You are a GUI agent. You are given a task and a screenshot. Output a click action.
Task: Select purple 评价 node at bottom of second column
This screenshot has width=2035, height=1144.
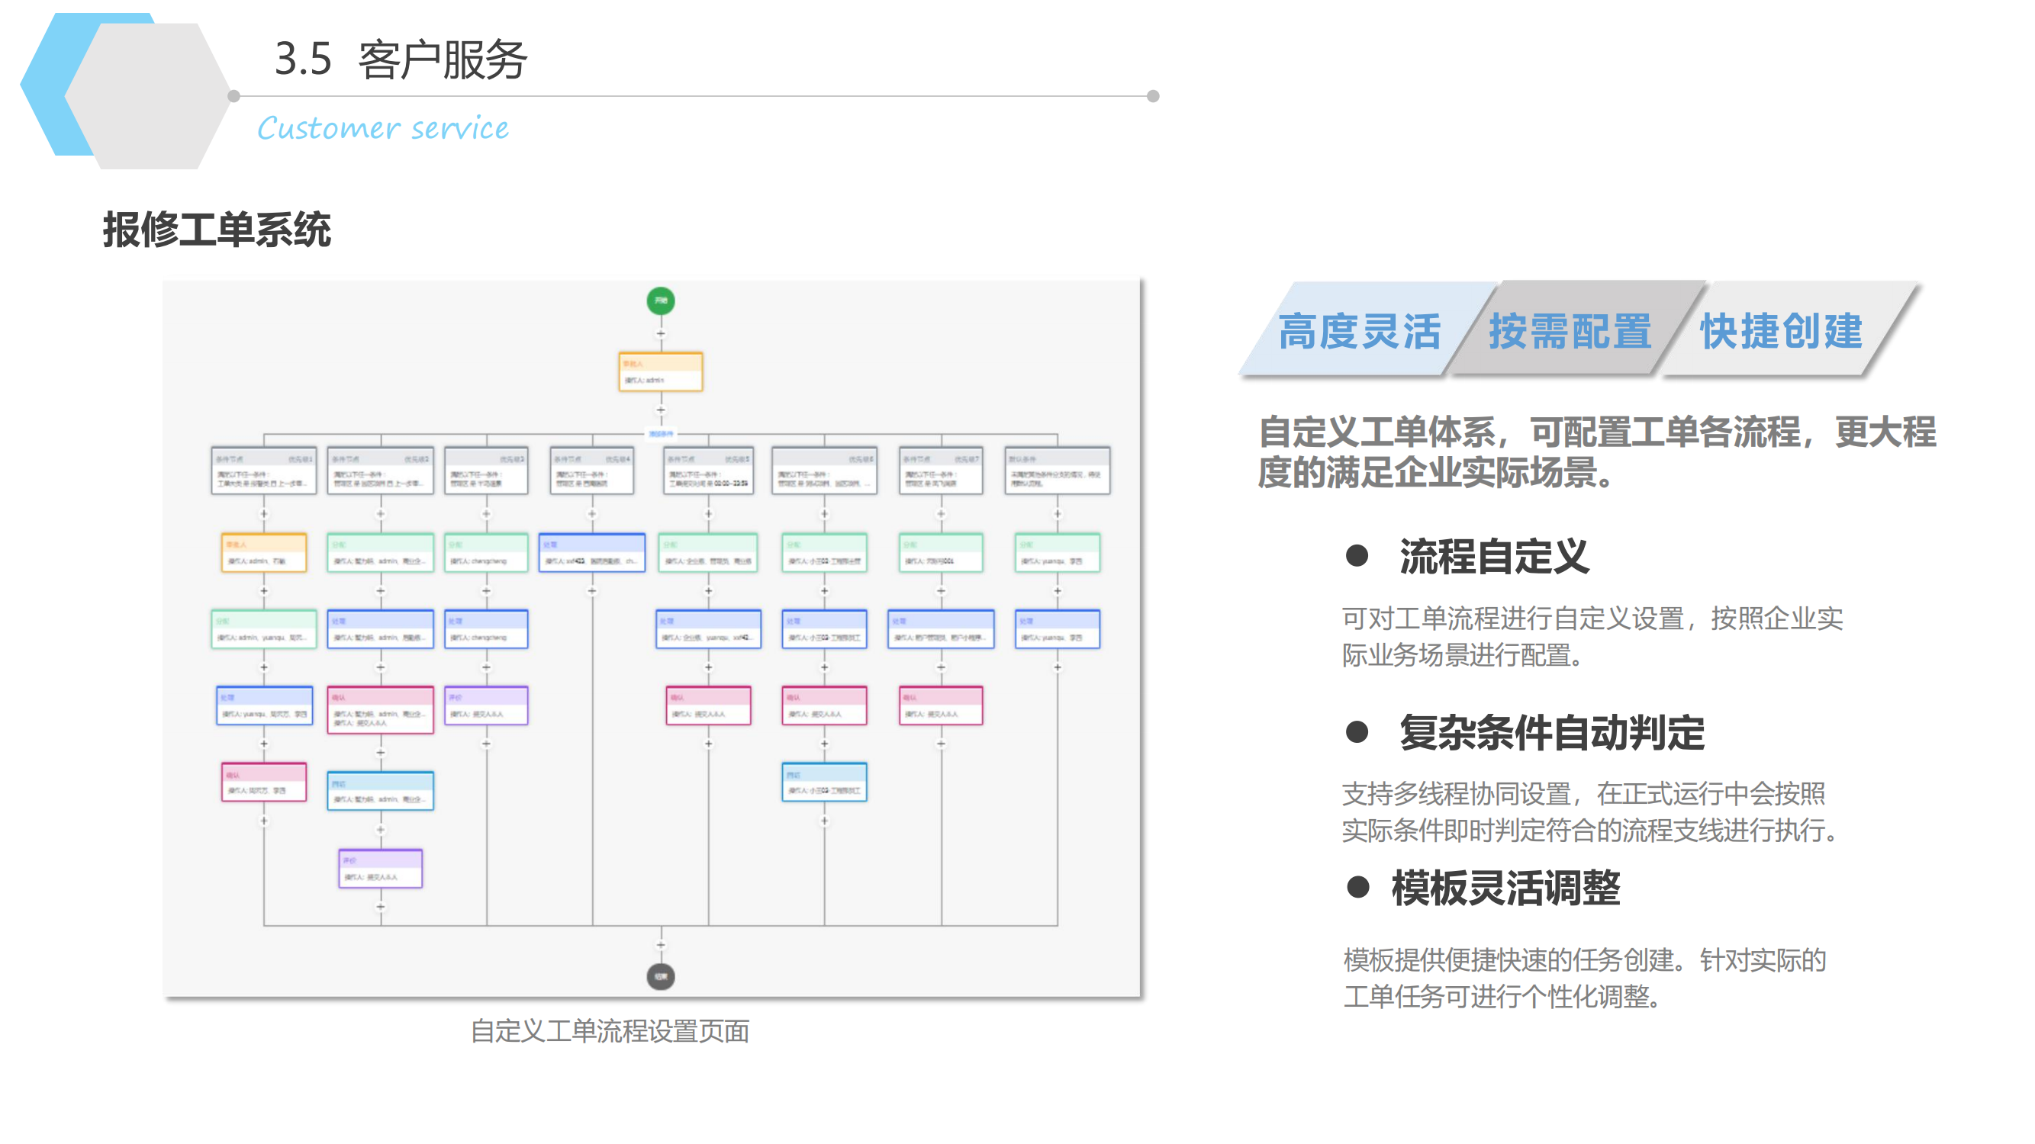coord(380,869)
